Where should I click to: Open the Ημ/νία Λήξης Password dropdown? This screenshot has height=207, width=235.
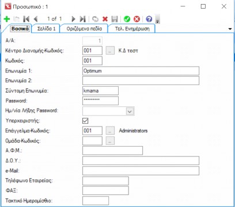pyautogui.click(x=130, y=111)
